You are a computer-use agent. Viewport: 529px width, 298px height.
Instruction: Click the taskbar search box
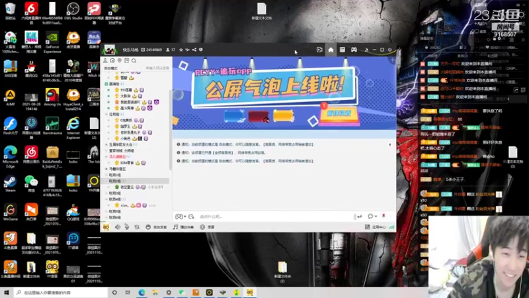click(x=61, y=293)
